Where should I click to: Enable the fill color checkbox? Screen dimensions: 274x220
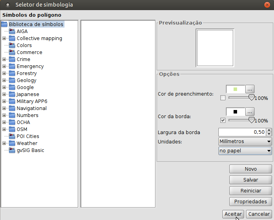point(223,98)
